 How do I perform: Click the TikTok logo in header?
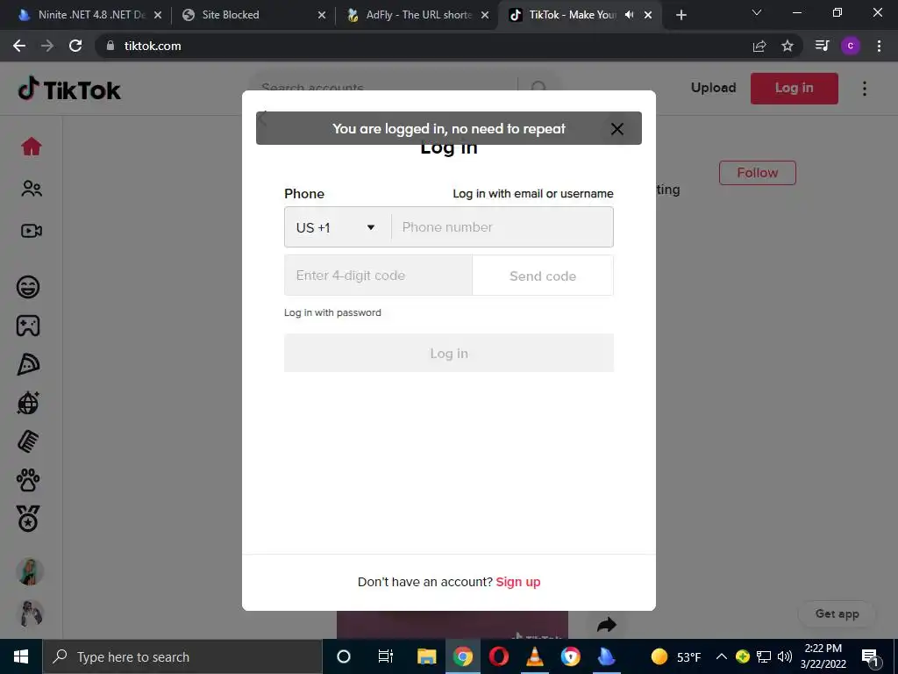click(x=69, y=89)
